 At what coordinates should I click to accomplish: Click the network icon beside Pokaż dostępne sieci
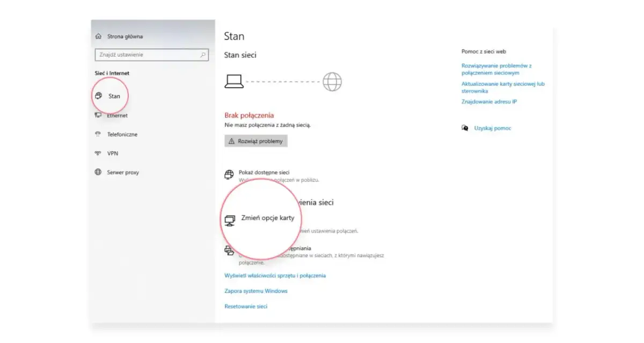point(230,173)
